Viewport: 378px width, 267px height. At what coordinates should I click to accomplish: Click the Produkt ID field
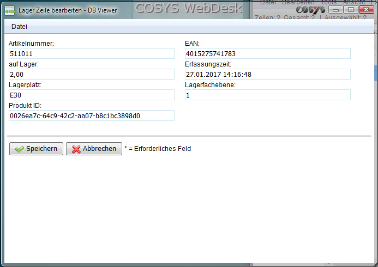pos(92,116)
